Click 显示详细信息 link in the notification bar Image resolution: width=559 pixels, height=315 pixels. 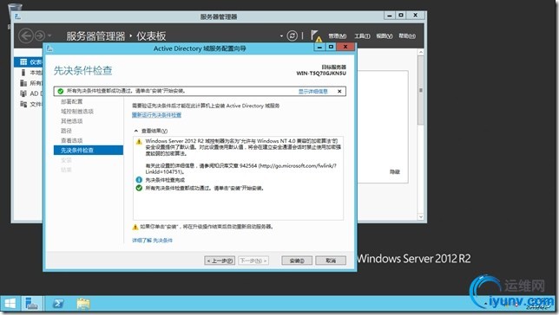coord(313,92)
